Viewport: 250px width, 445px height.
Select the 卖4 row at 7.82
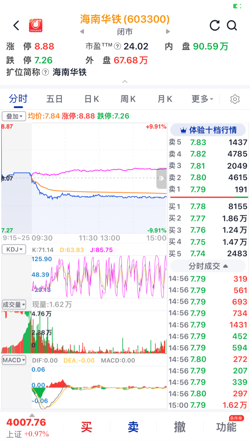(x=208, y=154)
